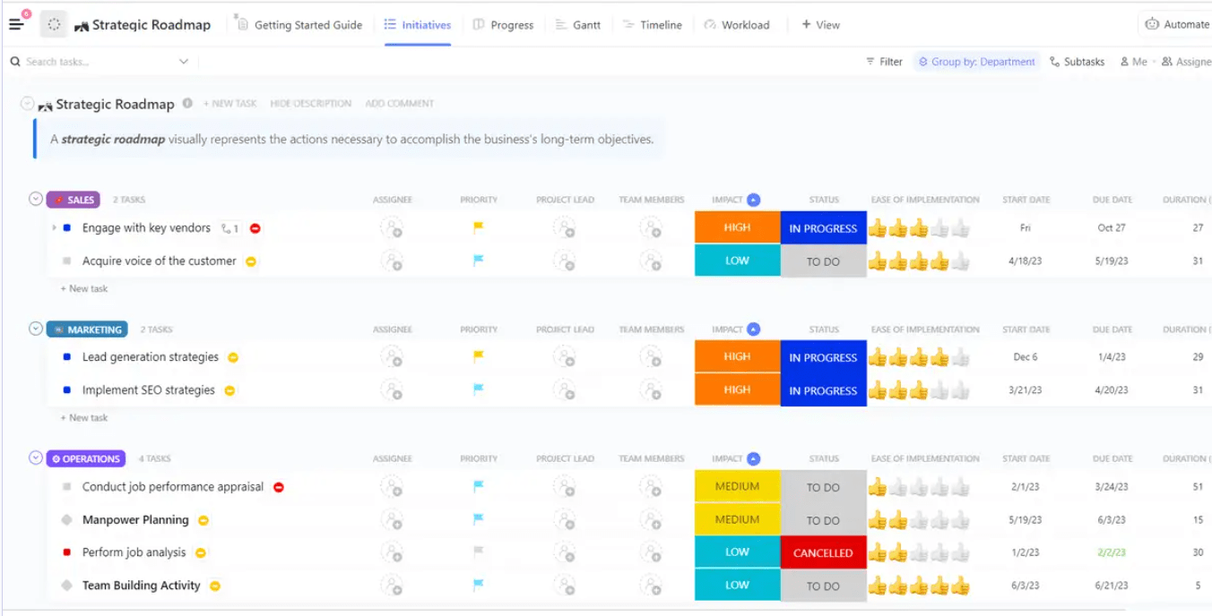Toggle status square of Engage with key vendors
This screenshot has width=1212, height=616.
tap(67, 228)
